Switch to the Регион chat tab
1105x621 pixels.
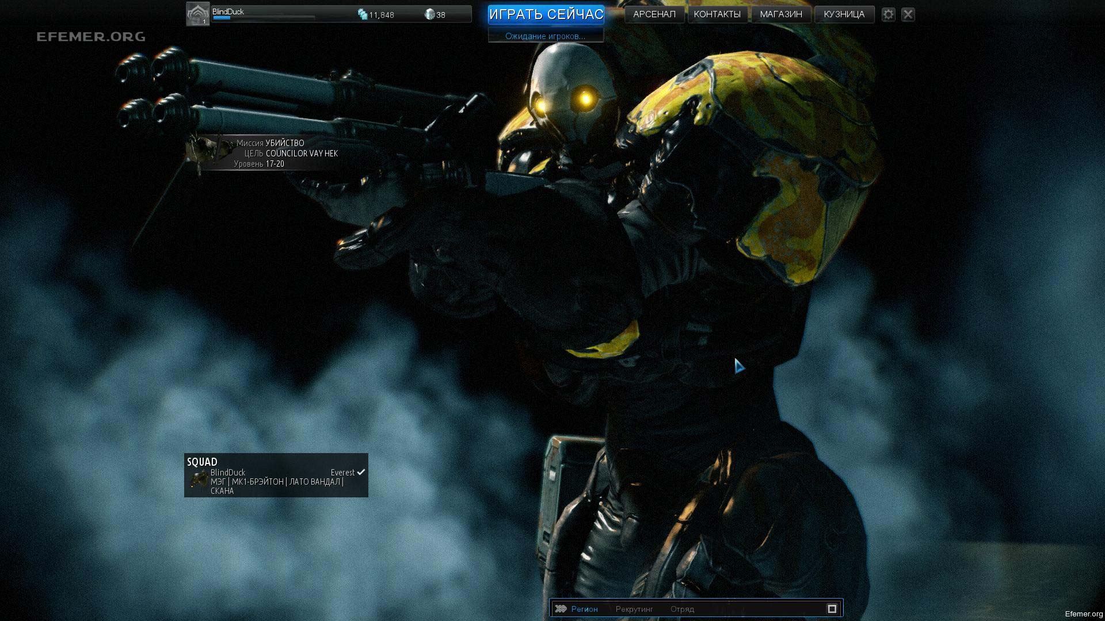coord(584,609)
